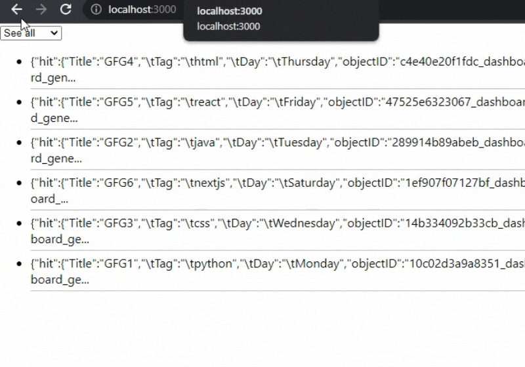Select the GFG5 Friday react hit row

(278, 110)
